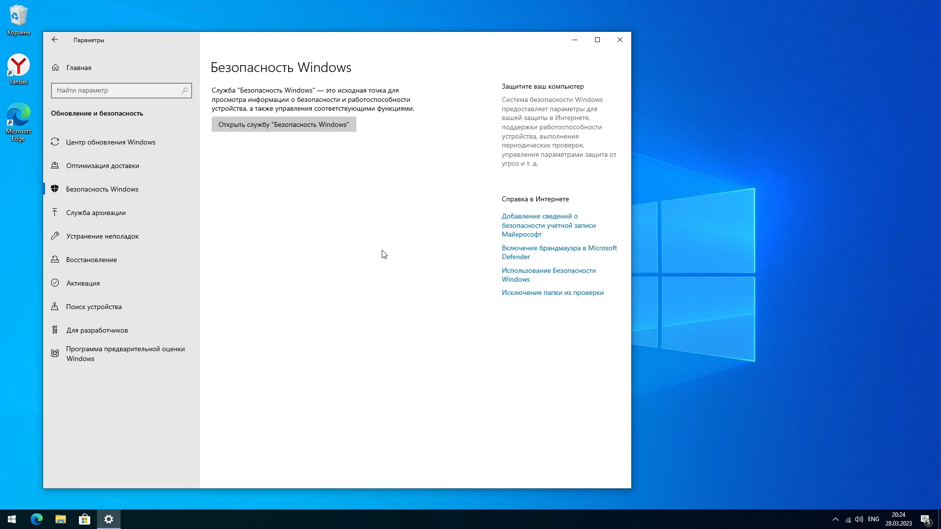
Task: Open Главная home icon in sidebar
Action: 55,68
